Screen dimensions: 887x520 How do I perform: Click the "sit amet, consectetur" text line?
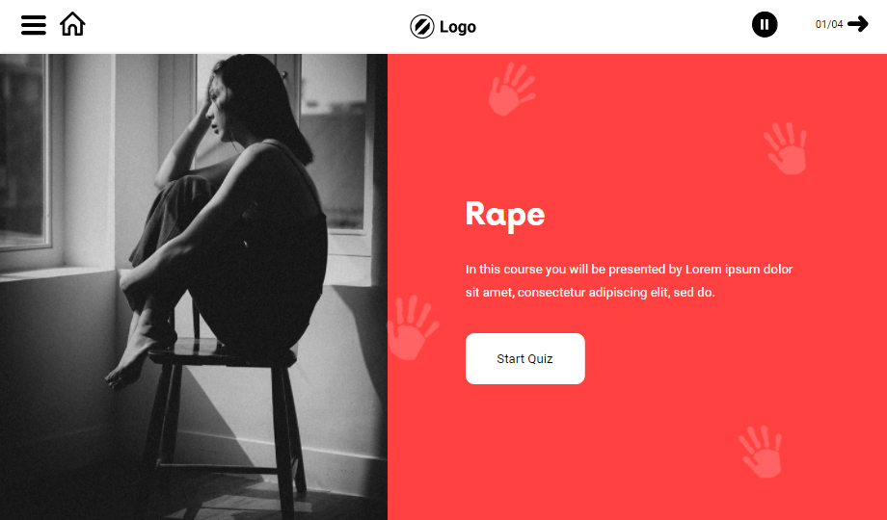click(x=590, y=292)
